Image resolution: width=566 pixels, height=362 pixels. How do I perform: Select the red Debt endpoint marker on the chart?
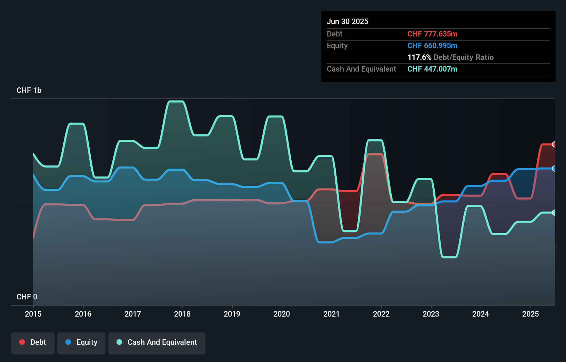coord(554,145)
